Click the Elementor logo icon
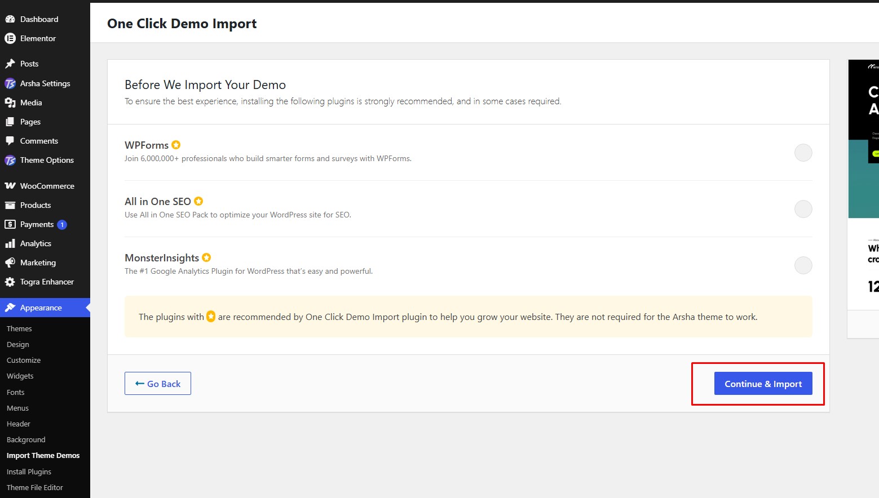Screen dimensions: 879x498 pyautogui.click(x=10, y=38)
